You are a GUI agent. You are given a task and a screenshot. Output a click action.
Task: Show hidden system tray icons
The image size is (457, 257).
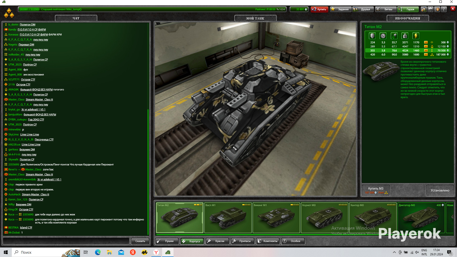click(394, 252)
